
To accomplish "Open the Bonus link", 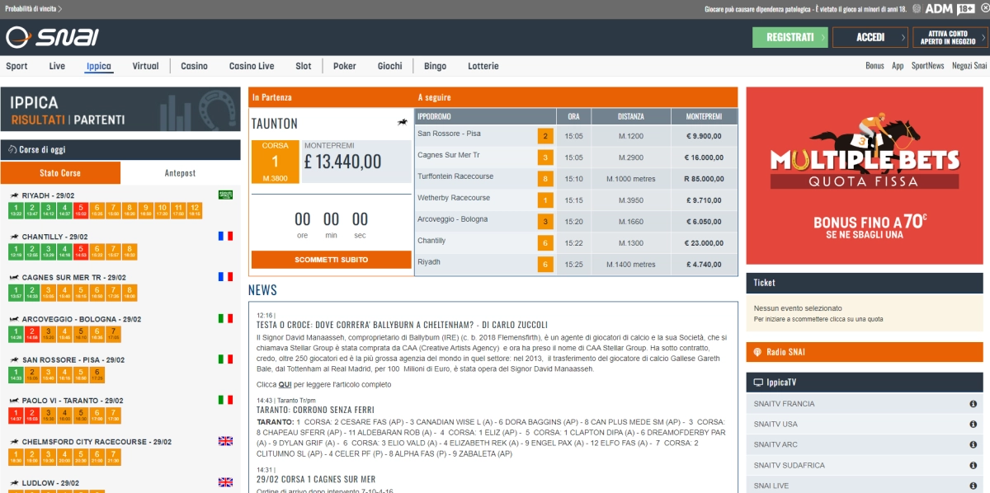I will pos(874,66).
